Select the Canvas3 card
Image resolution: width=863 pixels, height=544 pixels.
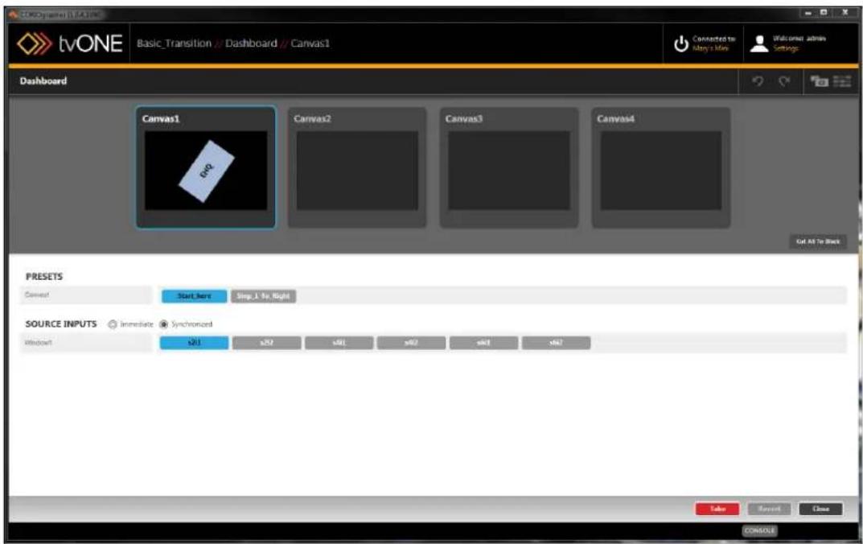click(509, 167)
